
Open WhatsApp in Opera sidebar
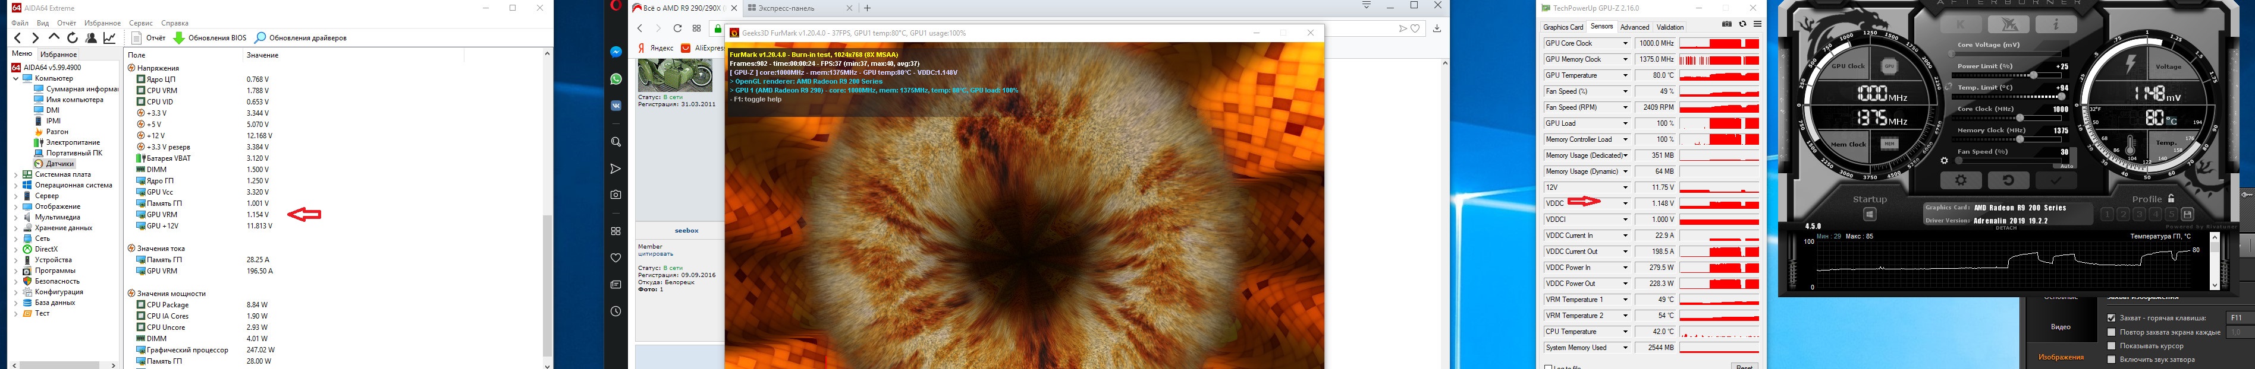pyautogui.click(x=616, y=78)
